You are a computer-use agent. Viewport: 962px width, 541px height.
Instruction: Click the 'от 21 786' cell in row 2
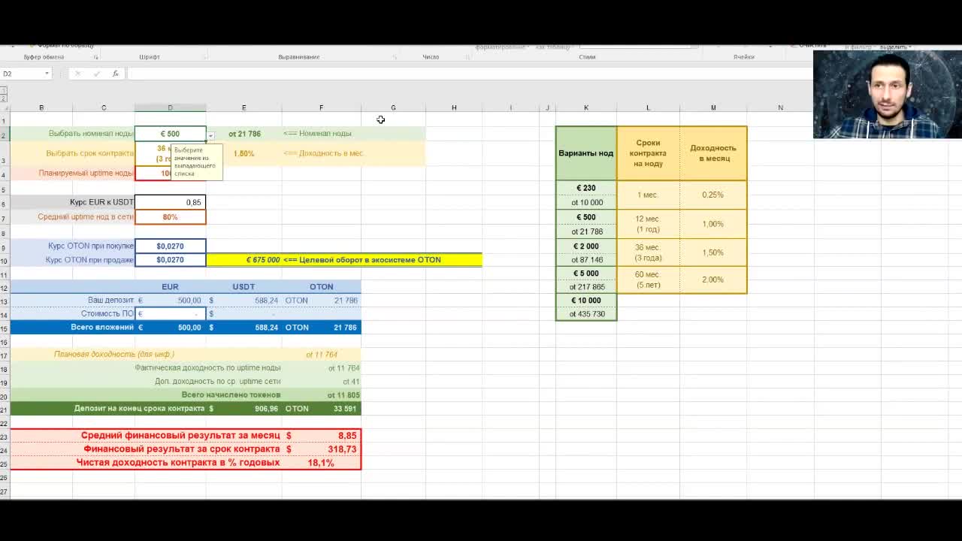[244, 134]
